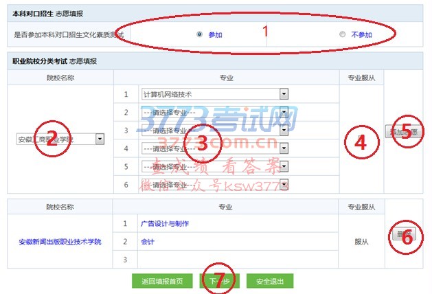Expand the fifth major choice dropdown
432x294 pixels.
(x=215, y=166)
